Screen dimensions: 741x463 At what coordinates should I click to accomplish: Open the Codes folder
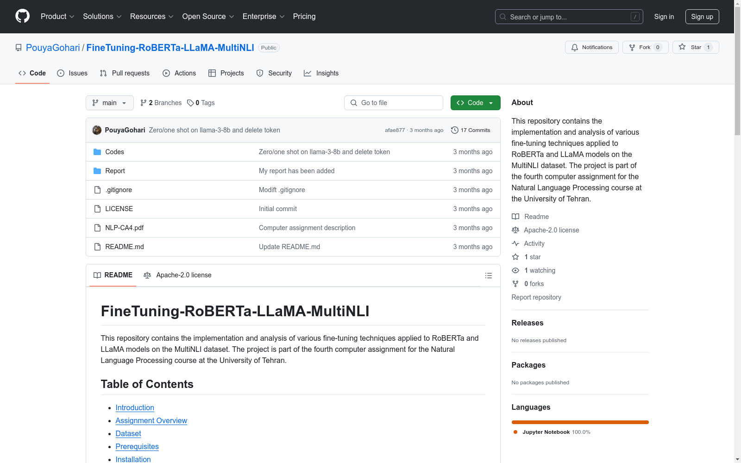(x=114, y=152)
